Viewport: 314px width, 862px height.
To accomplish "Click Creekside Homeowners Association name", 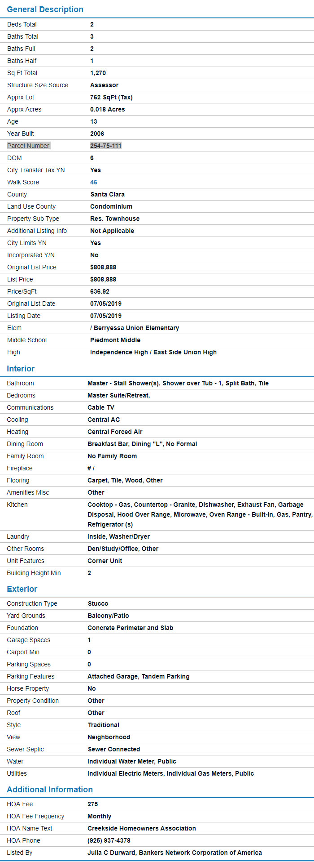I will coord(142,828).
